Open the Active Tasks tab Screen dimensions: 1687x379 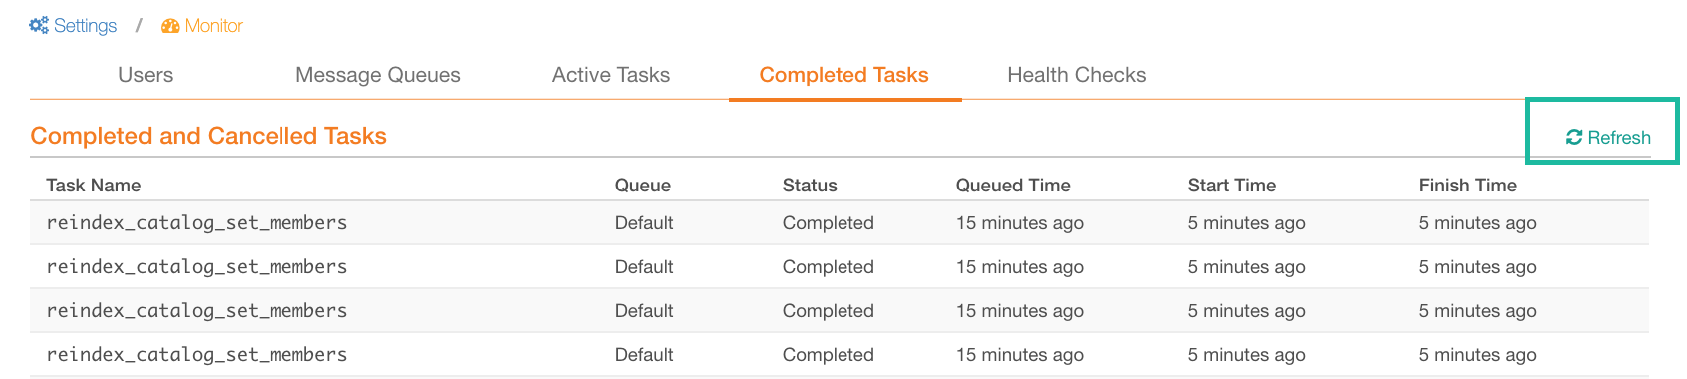click(611, 75)
